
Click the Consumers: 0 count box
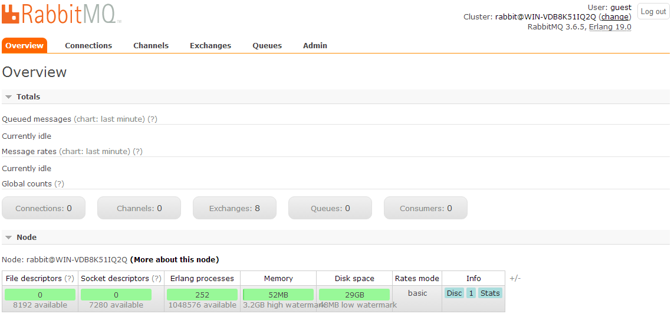(426, 208)
